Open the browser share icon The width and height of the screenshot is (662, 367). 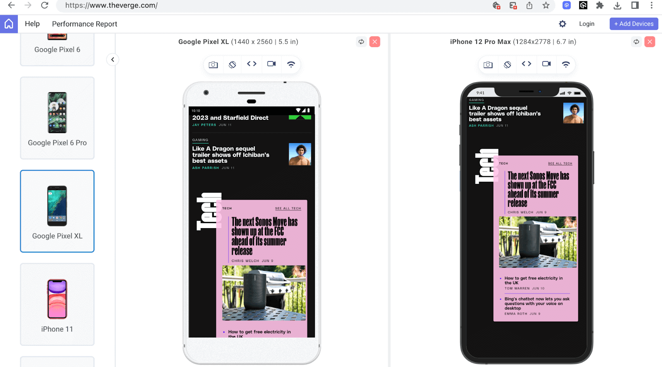tap(529, 5)
